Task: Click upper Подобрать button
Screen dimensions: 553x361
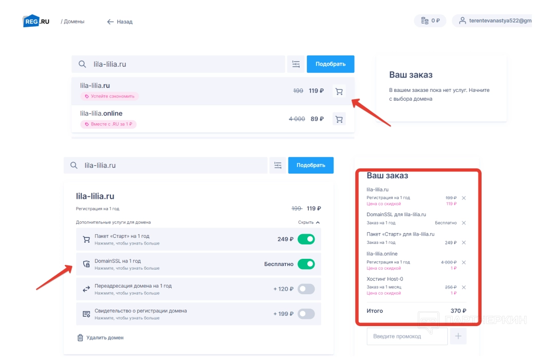Action: click(330, 64)
